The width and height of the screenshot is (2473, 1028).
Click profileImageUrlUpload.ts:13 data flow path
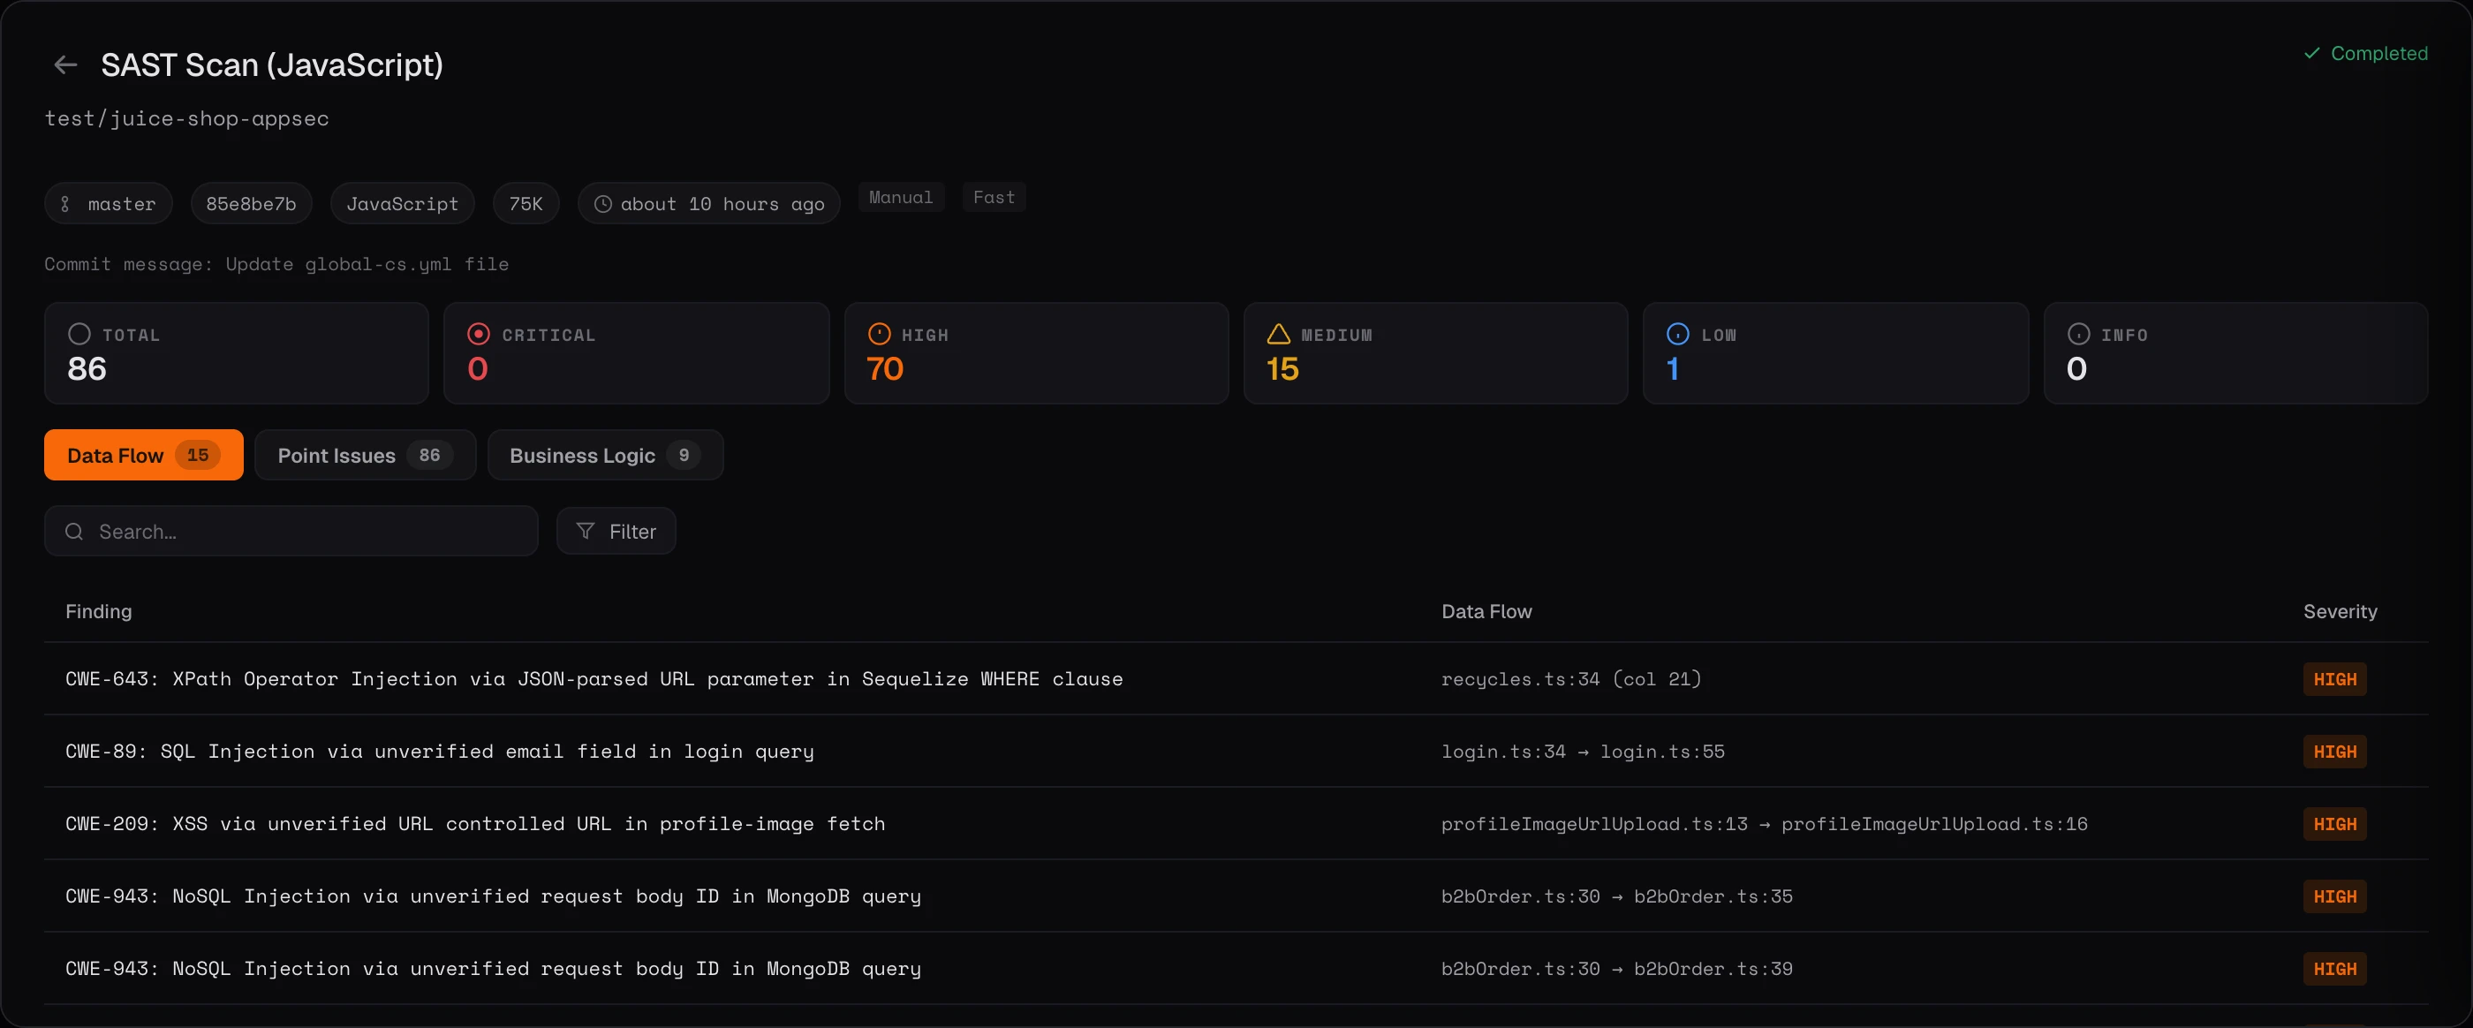[1764, 824]
